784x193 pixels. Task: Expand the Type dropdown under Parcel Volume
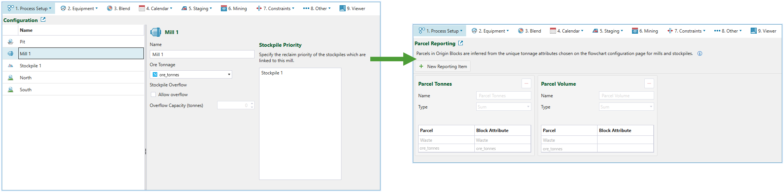click(651, 107)
